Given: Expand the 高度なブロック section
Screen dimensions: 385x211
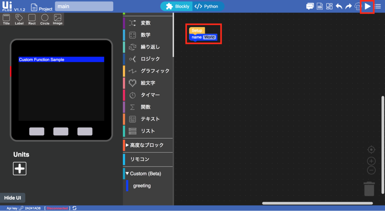Looking at the screenshot, I should (148, 145).
